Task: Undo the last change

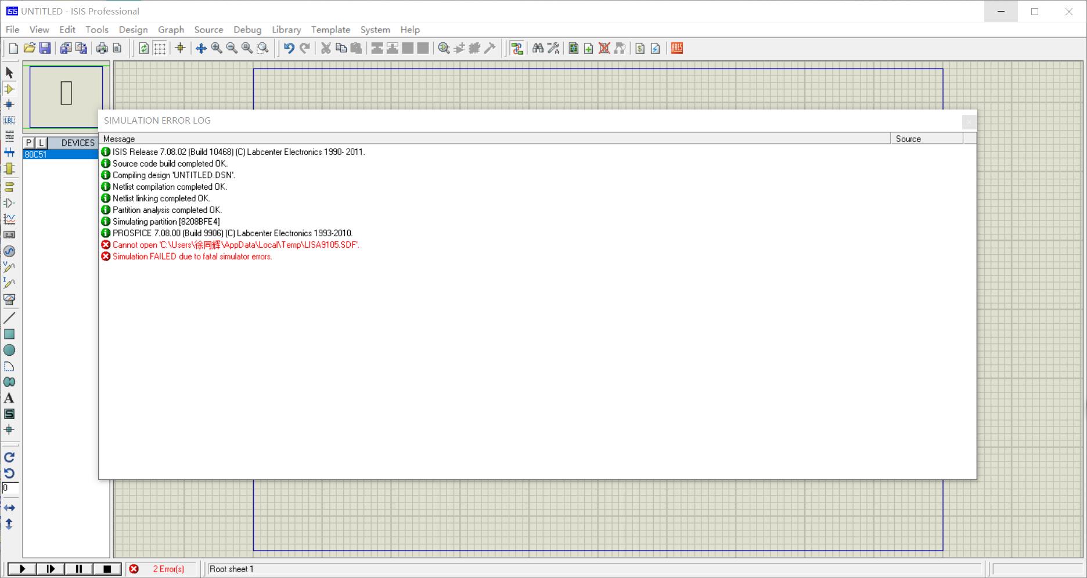Action: 289,48
